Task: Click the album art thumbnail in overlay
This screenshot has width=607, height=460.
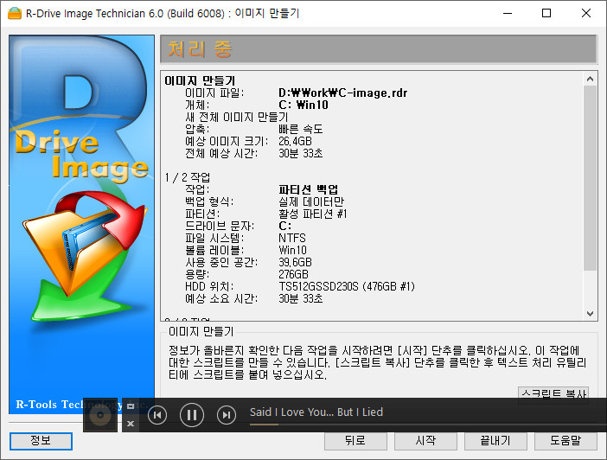Action: (100, 415)
